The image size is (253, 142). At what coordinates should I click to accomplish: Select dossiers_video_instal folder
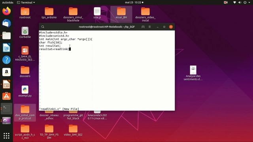click(145, 15)
